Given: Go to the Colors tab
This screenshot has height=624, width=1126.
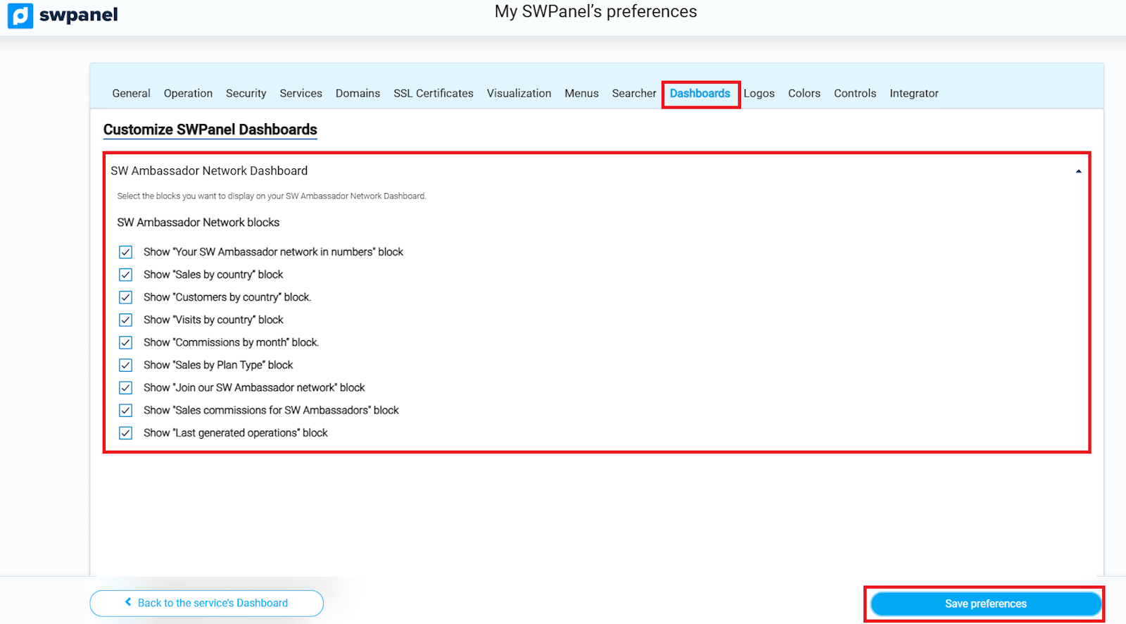Looking at the screenshot, I should [x=804, y=94].
